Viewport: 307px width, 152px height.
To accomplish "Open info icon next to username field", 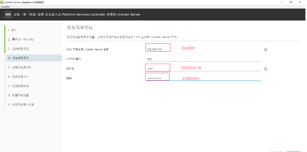I will coord(265,69).
